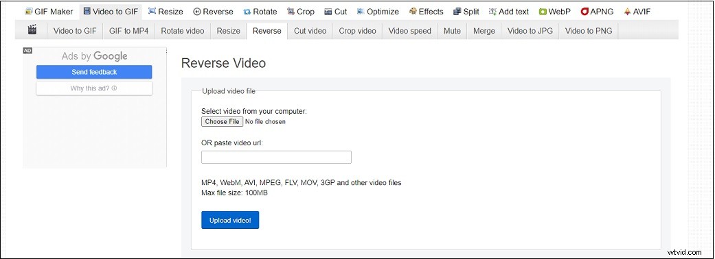Open the Rotate tool

[260, 12]
